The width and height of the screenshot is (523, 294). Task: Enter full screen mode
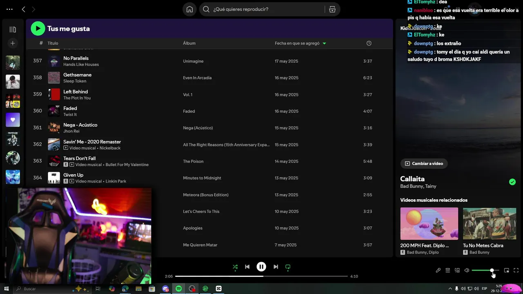pyautogui.click(x=516, y=270)
